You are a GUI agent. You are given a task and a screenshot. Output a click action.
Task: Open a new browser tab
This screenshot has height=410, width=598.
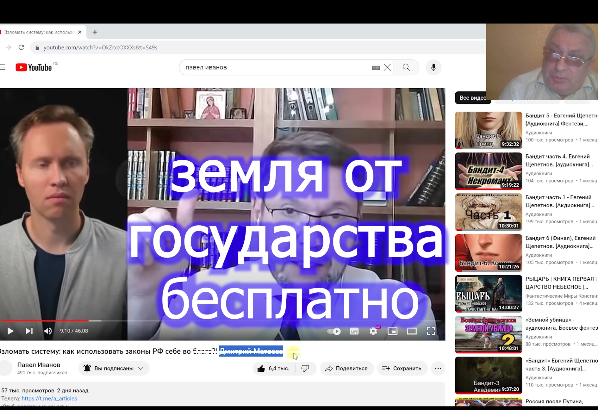[95, 32]
